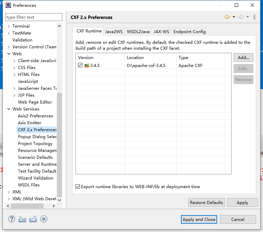
Task: Toggle Export runtime libraries to WEB-INF/lib checkbox
Action: point(78,187)
